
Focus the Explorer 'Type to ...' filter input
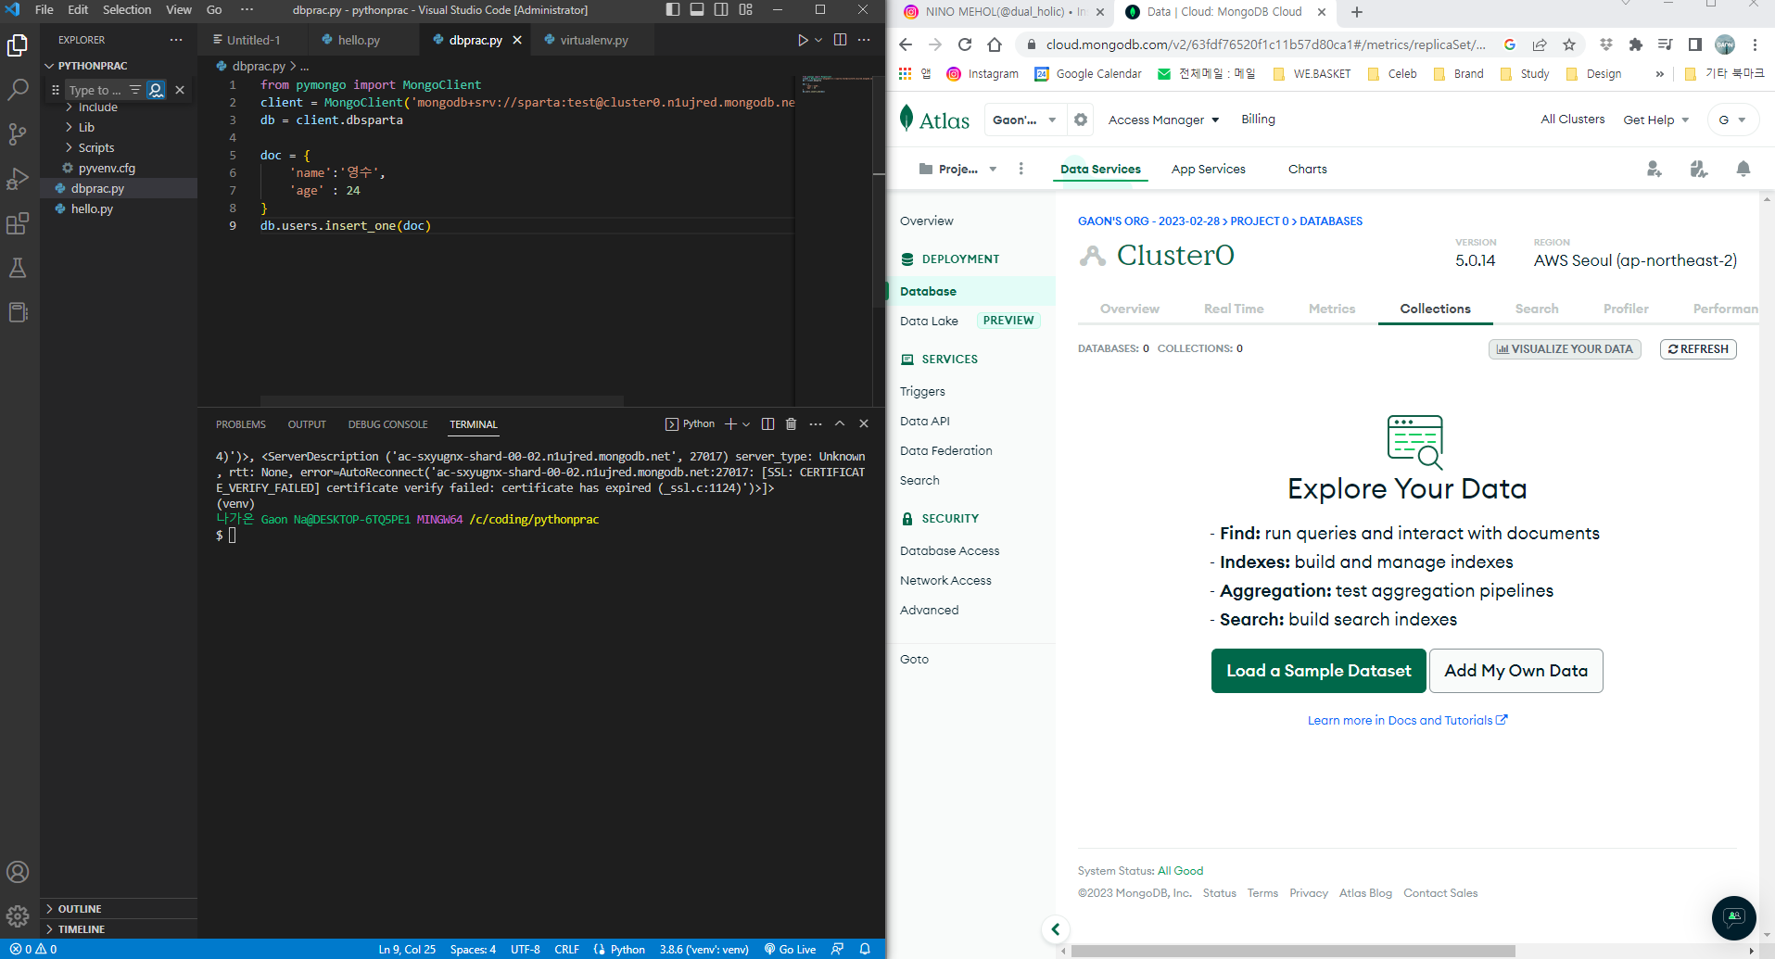[x=96, y=90]
